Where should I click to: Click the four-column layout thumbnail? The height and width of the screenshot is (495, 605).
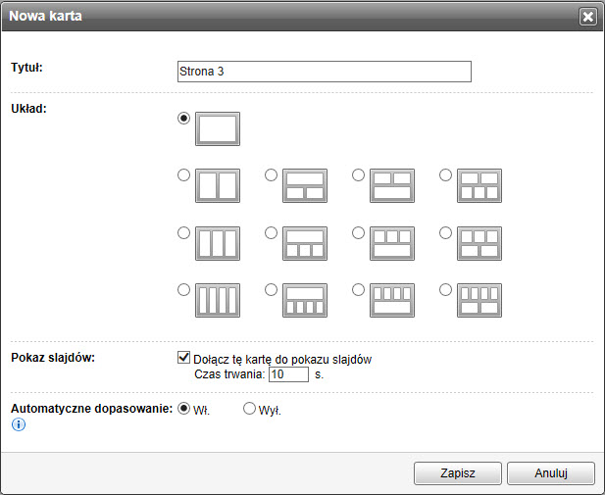point(217,301)
